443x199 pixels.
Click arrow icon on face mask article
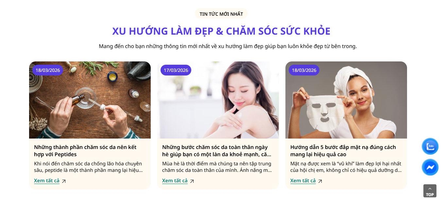pyautogui.click(x=320, y=181)
